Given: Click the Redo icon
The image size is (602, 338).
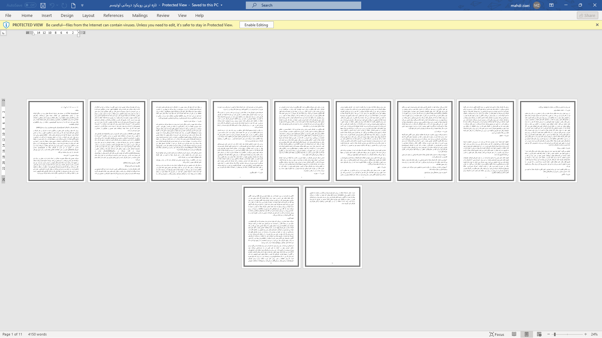Looking at the screenshot, I should coord(64,5).
